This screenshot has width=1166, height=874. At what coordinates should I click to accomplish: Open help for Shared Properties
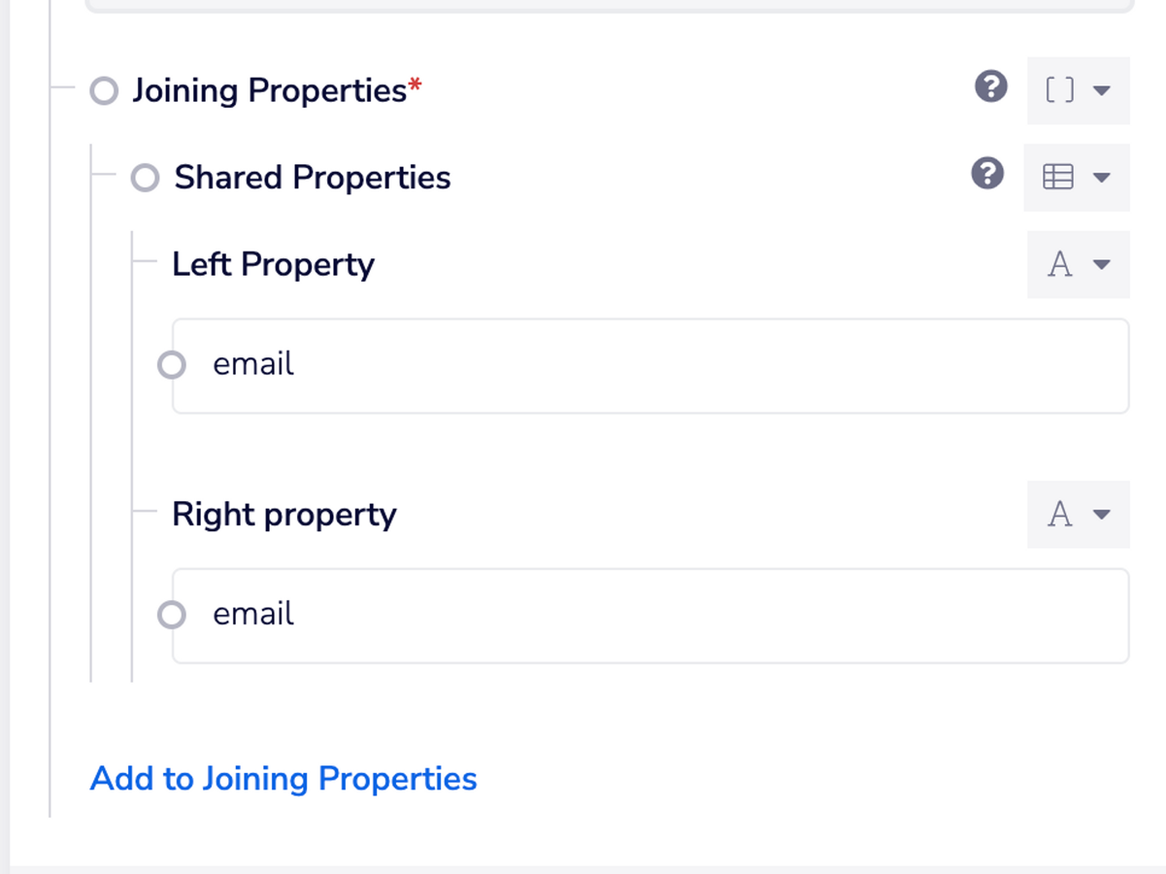tap(987, 175)
